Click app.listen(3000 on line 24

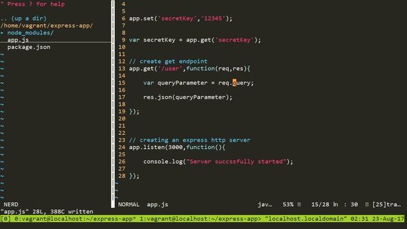(156, 147)
